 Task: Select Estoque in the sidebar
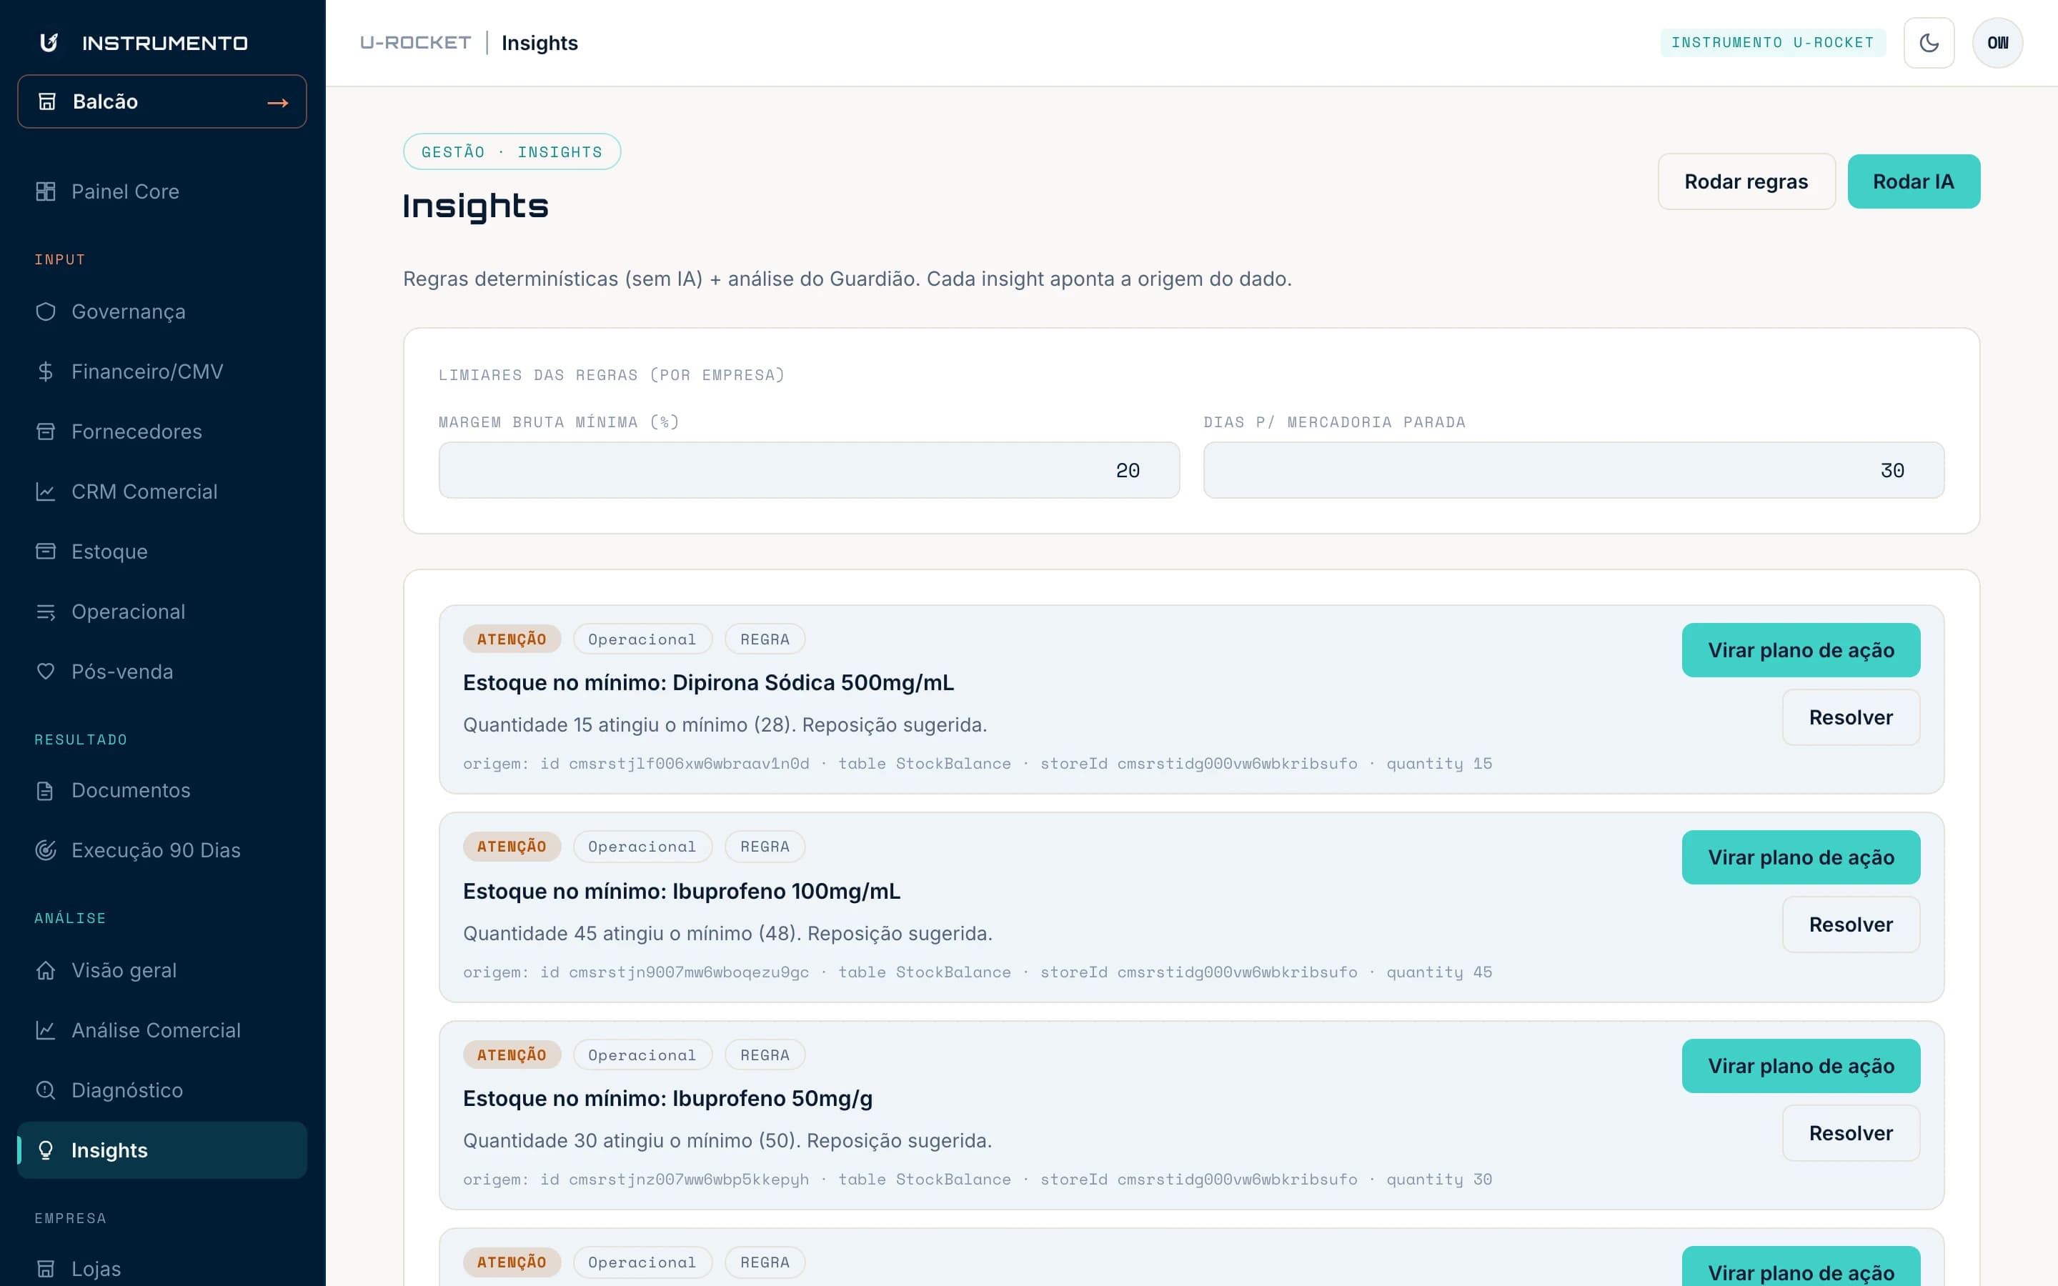[x=161, y=551]
